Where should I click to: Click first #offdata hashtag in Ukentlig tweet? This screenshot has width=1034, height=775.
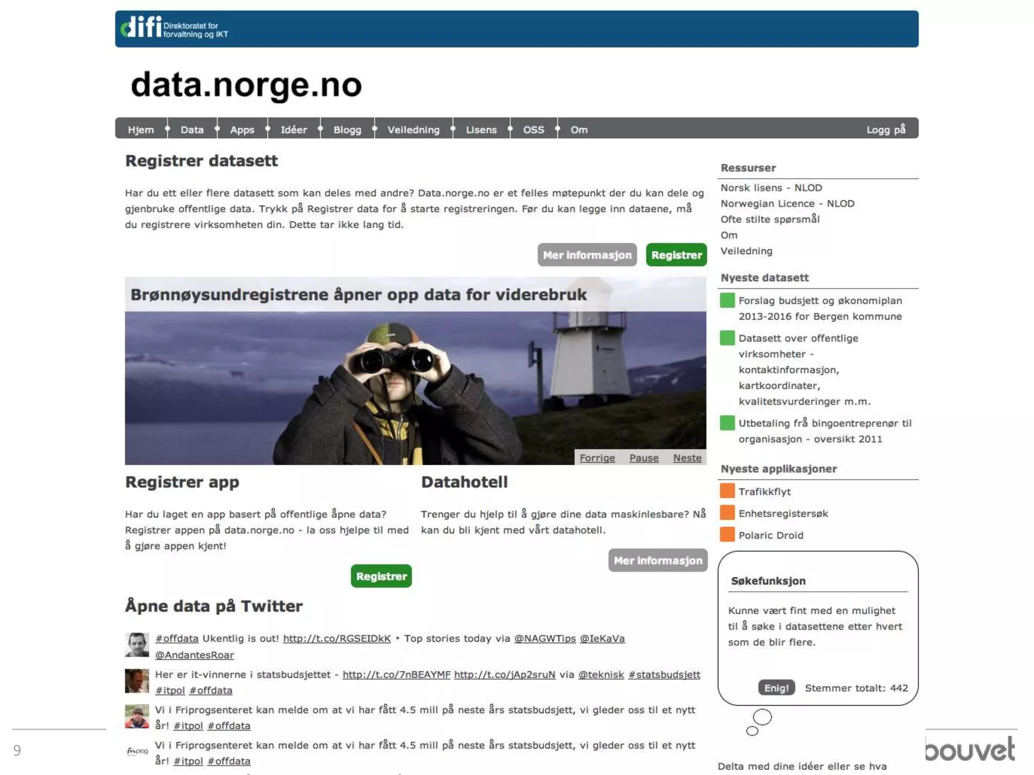pyautogui.click(x=177, y=638)
